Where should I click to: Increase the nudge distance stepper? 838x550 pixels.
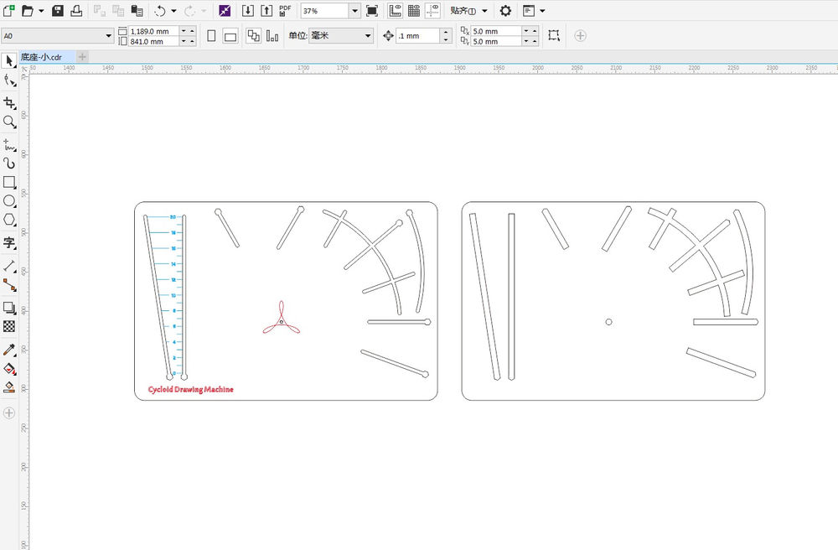point(444,33)
